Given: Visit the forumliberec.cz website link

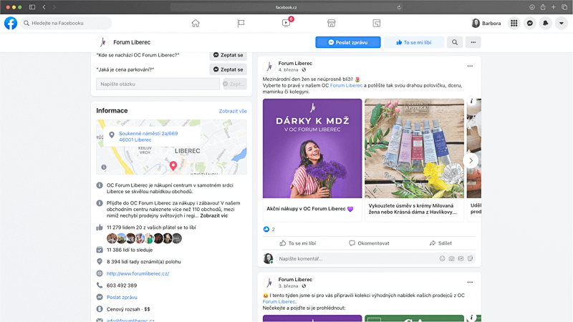Looking at the screenshot, I should [138, 273].
